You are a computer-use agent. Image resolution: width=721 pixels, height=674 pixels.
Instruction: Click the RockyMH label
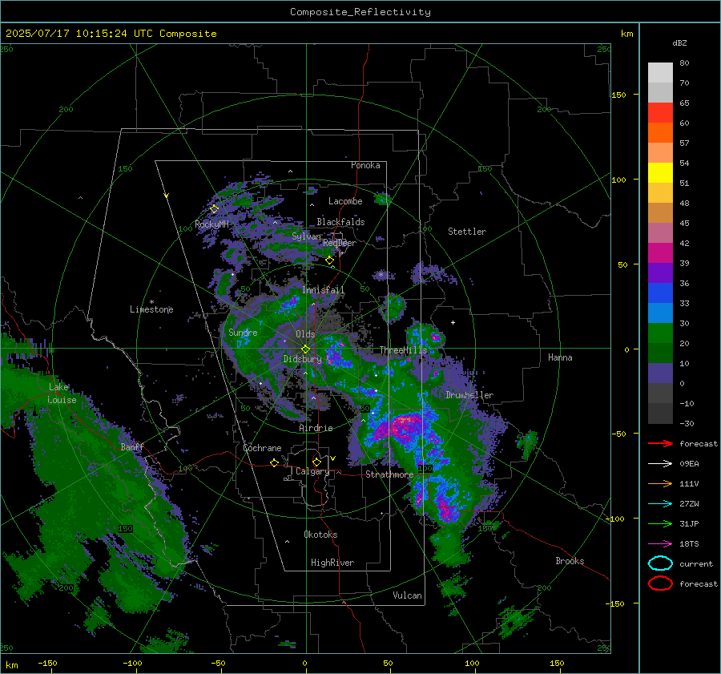click(x=211, y=224)
